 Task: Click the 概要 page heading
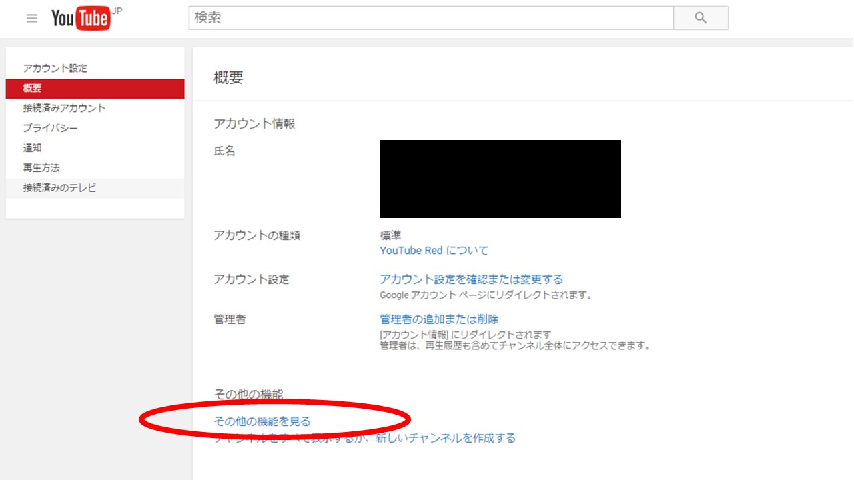(x=229, y=77)
